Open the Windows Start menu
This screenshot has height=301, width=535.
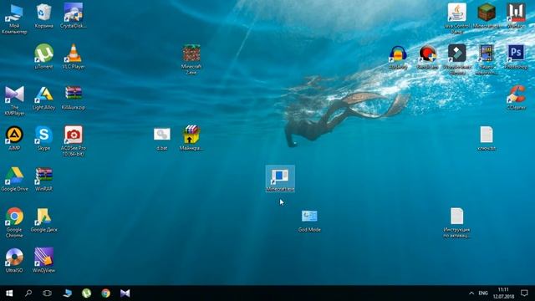point(9,293)
